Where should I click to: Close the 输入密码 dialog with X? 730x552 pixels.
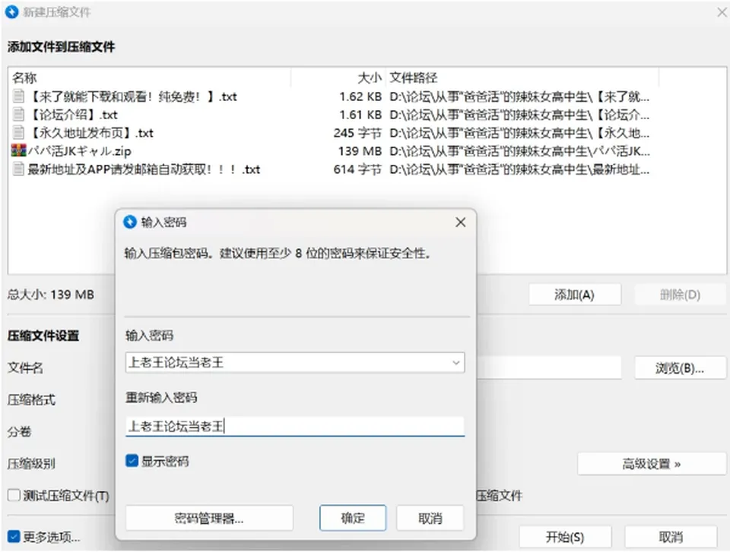point(461,222)
